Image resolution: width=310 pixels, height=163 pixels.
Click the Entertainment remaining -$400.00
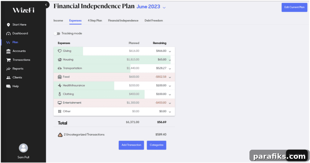[x=161, y=103]
